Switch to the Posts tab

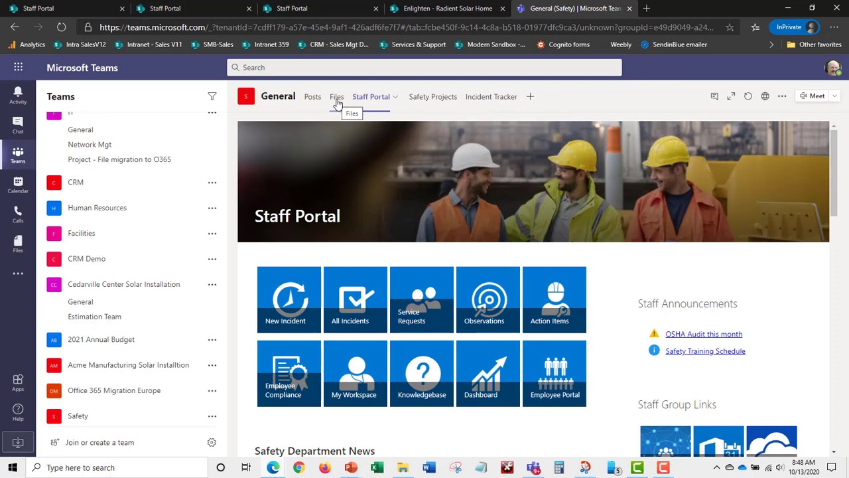[312, 97]
